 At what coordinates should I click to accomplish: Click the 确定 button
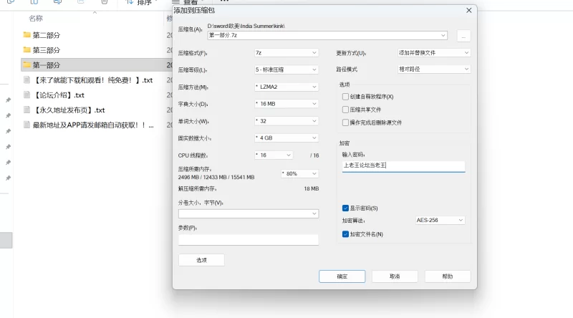click(342, 276)
